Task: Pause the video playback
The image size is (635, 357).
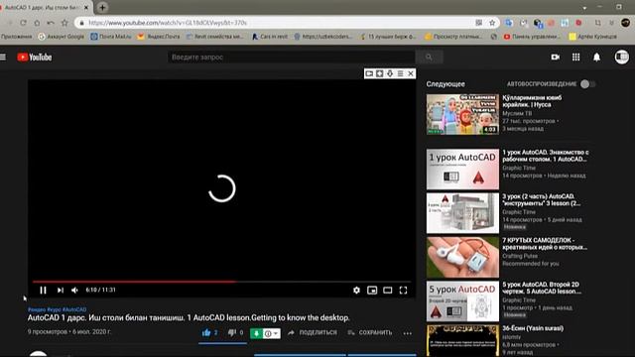Action: coord(43,291)
